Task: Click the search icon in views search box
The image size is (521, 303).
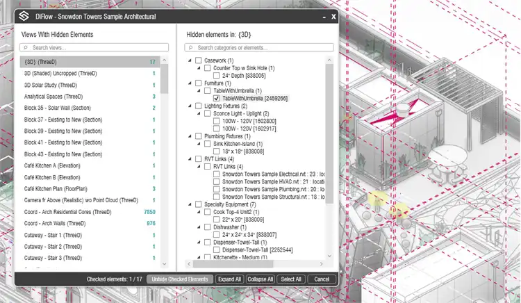Action: coord(26,48)
